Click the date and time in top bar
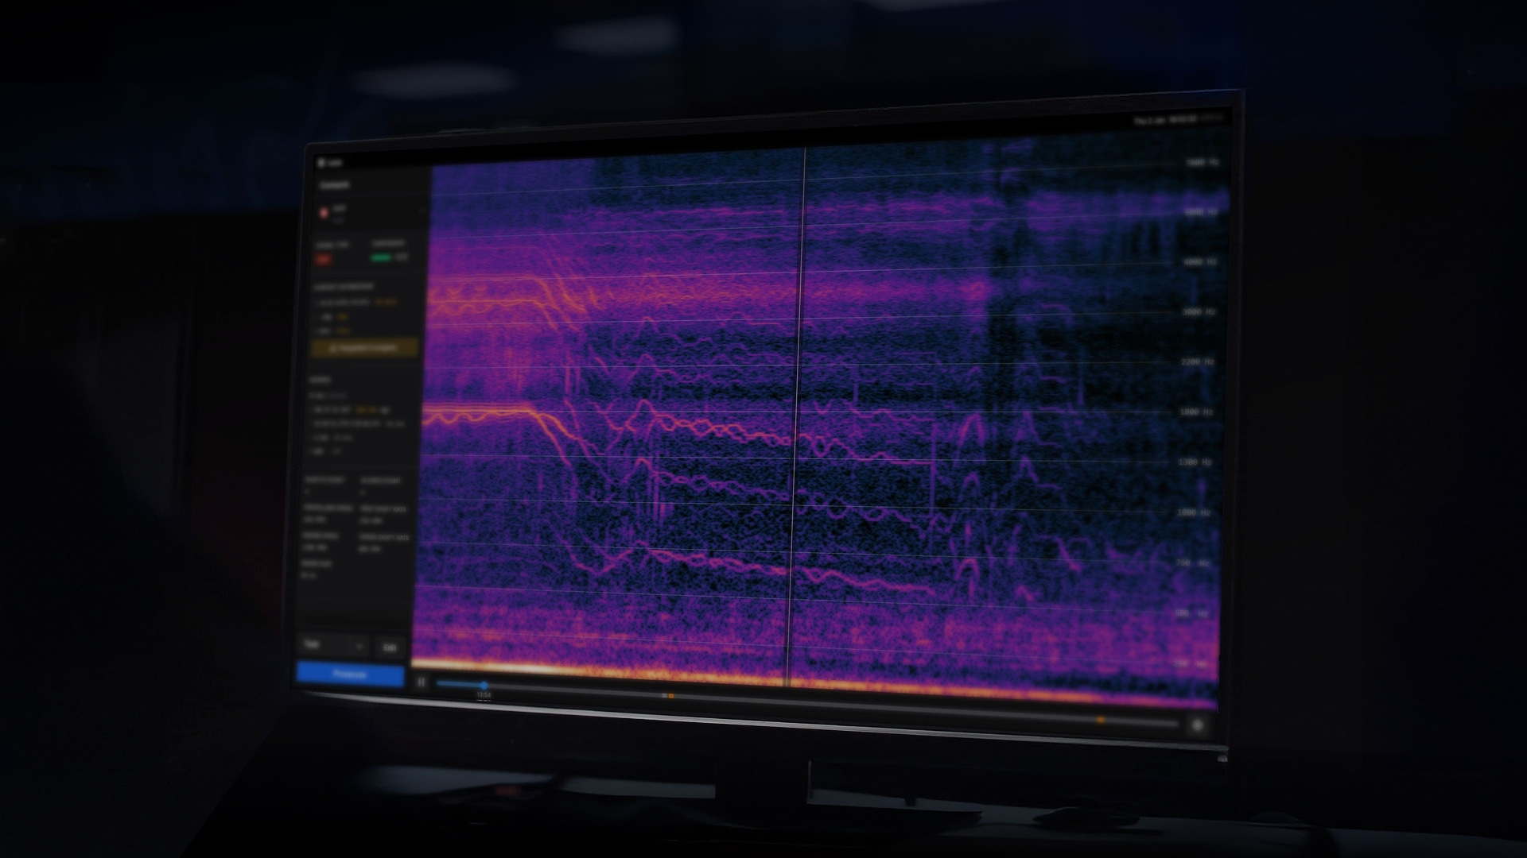 pyautogui.click(x=1165, y=120)
